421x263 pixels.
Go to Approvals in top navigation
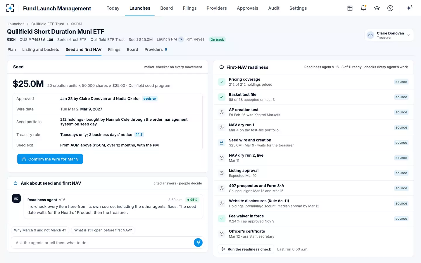click(x=247, y=8)
